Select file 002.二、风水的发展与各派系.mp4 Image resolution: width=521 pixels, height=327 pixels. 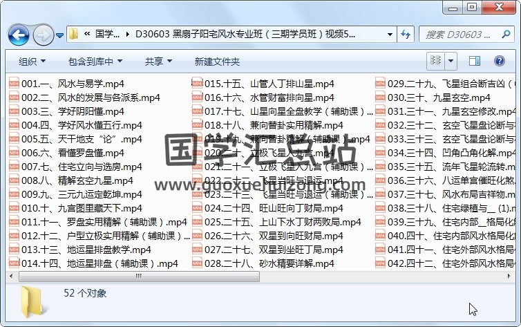tap(85, 97)
